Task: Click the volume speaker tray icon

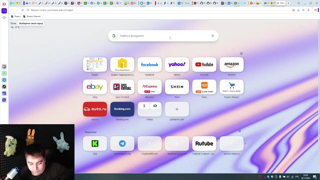Action: click(288, 177)
